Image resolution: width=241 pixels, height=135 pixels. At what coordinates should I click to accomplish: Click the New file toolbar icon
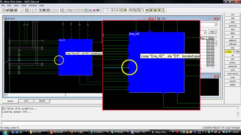tap(3, 10)
